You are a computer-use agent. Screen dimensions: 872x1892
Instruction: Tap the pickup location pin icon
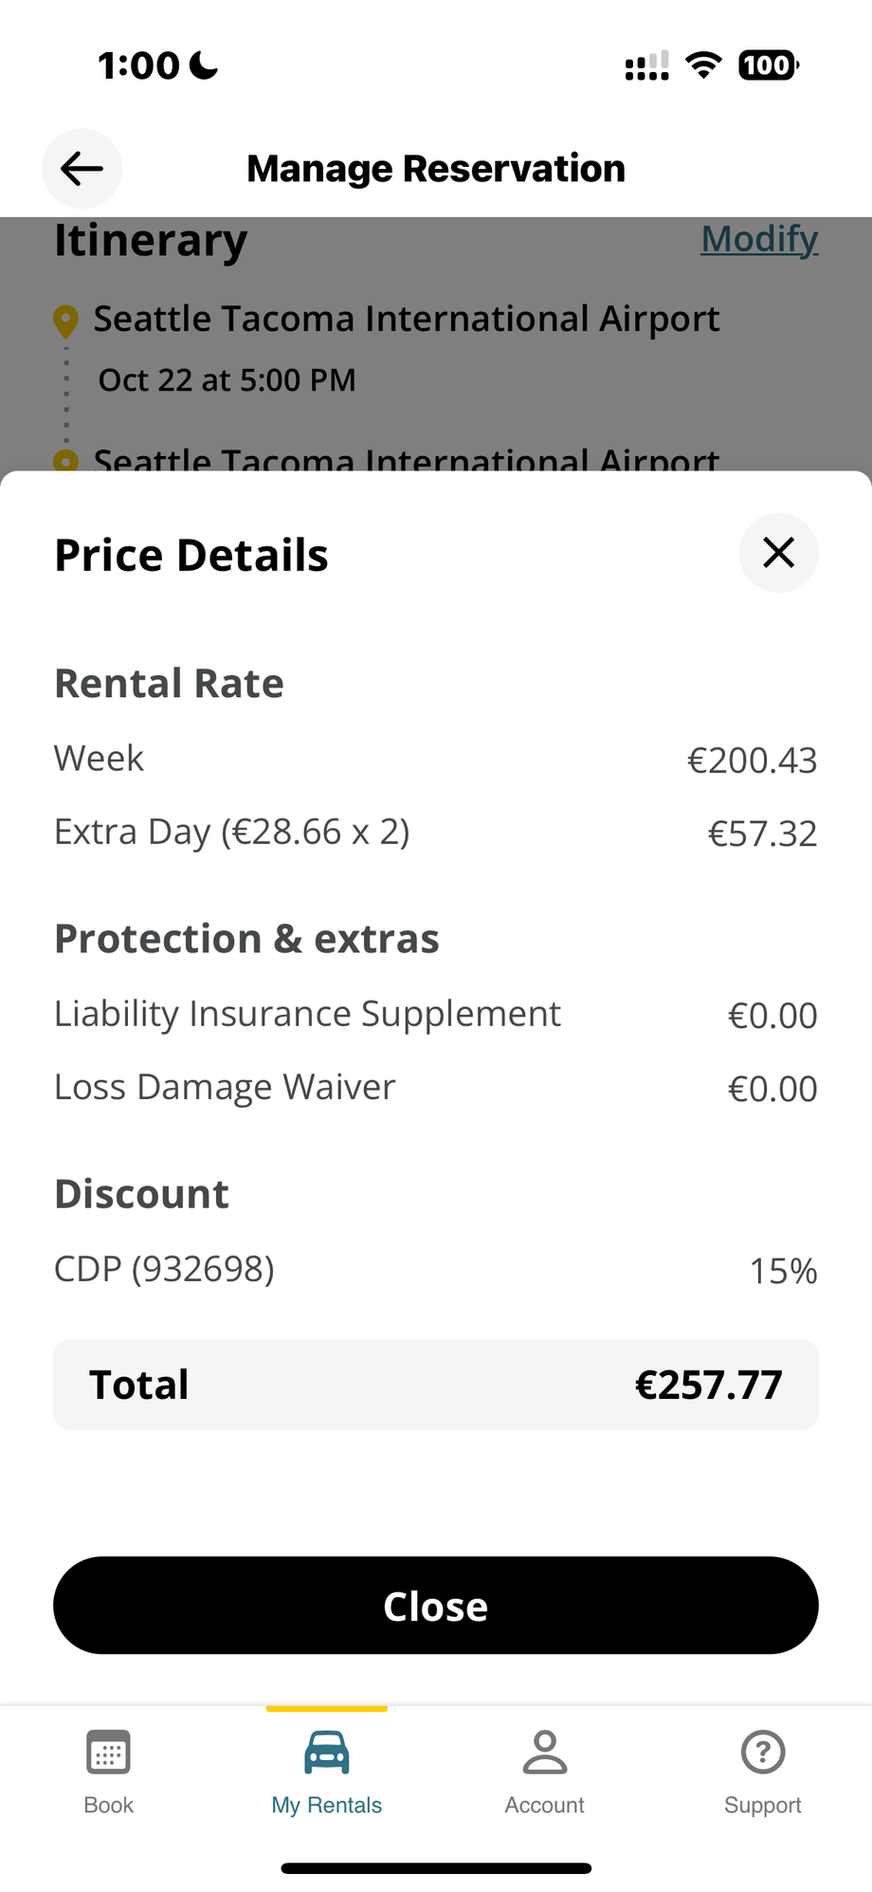click(x=65, y=321)
